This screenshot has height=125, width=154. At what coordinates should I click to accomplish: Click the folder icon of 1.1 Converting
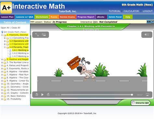tap(7, 38)
